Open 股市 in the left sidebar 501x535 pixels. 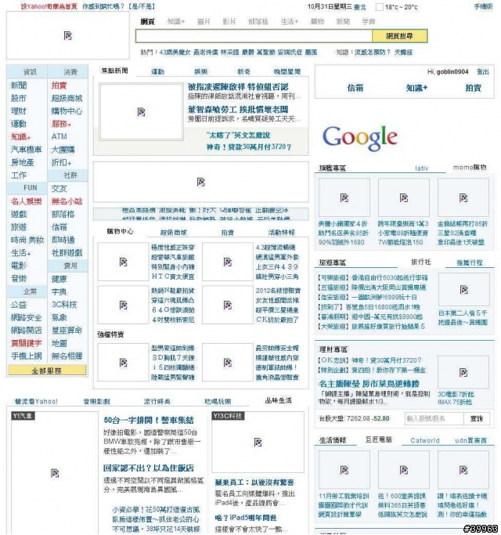19,98
